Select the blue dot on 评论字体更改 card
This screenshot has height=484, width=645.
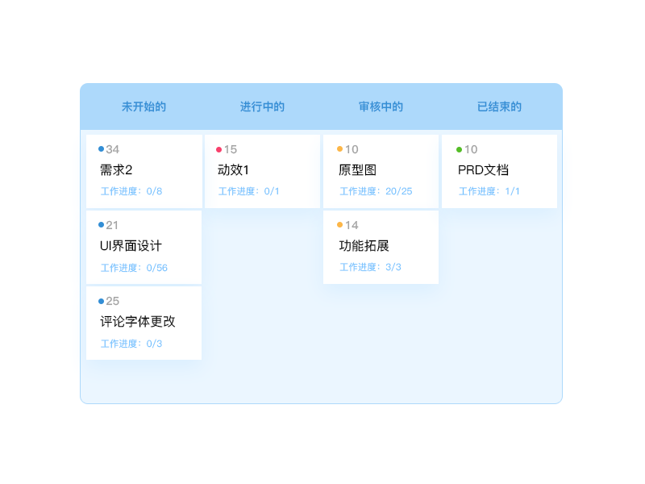click(x=101, y=301)
